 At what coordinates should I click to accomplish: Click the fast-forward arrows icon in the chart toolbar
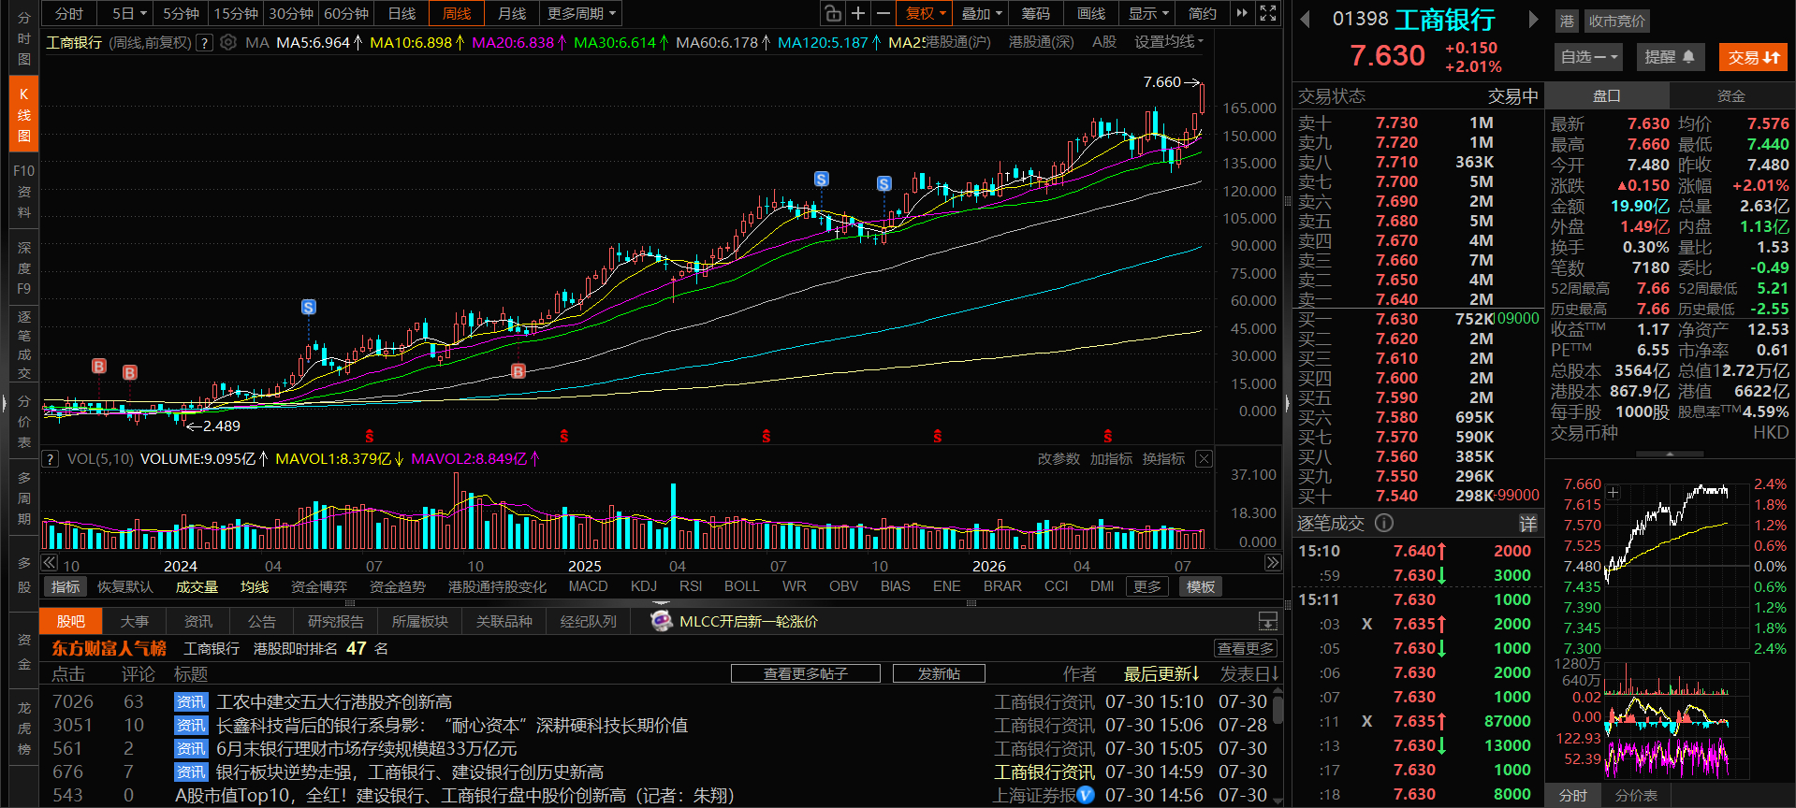(x=1242, y=13)
